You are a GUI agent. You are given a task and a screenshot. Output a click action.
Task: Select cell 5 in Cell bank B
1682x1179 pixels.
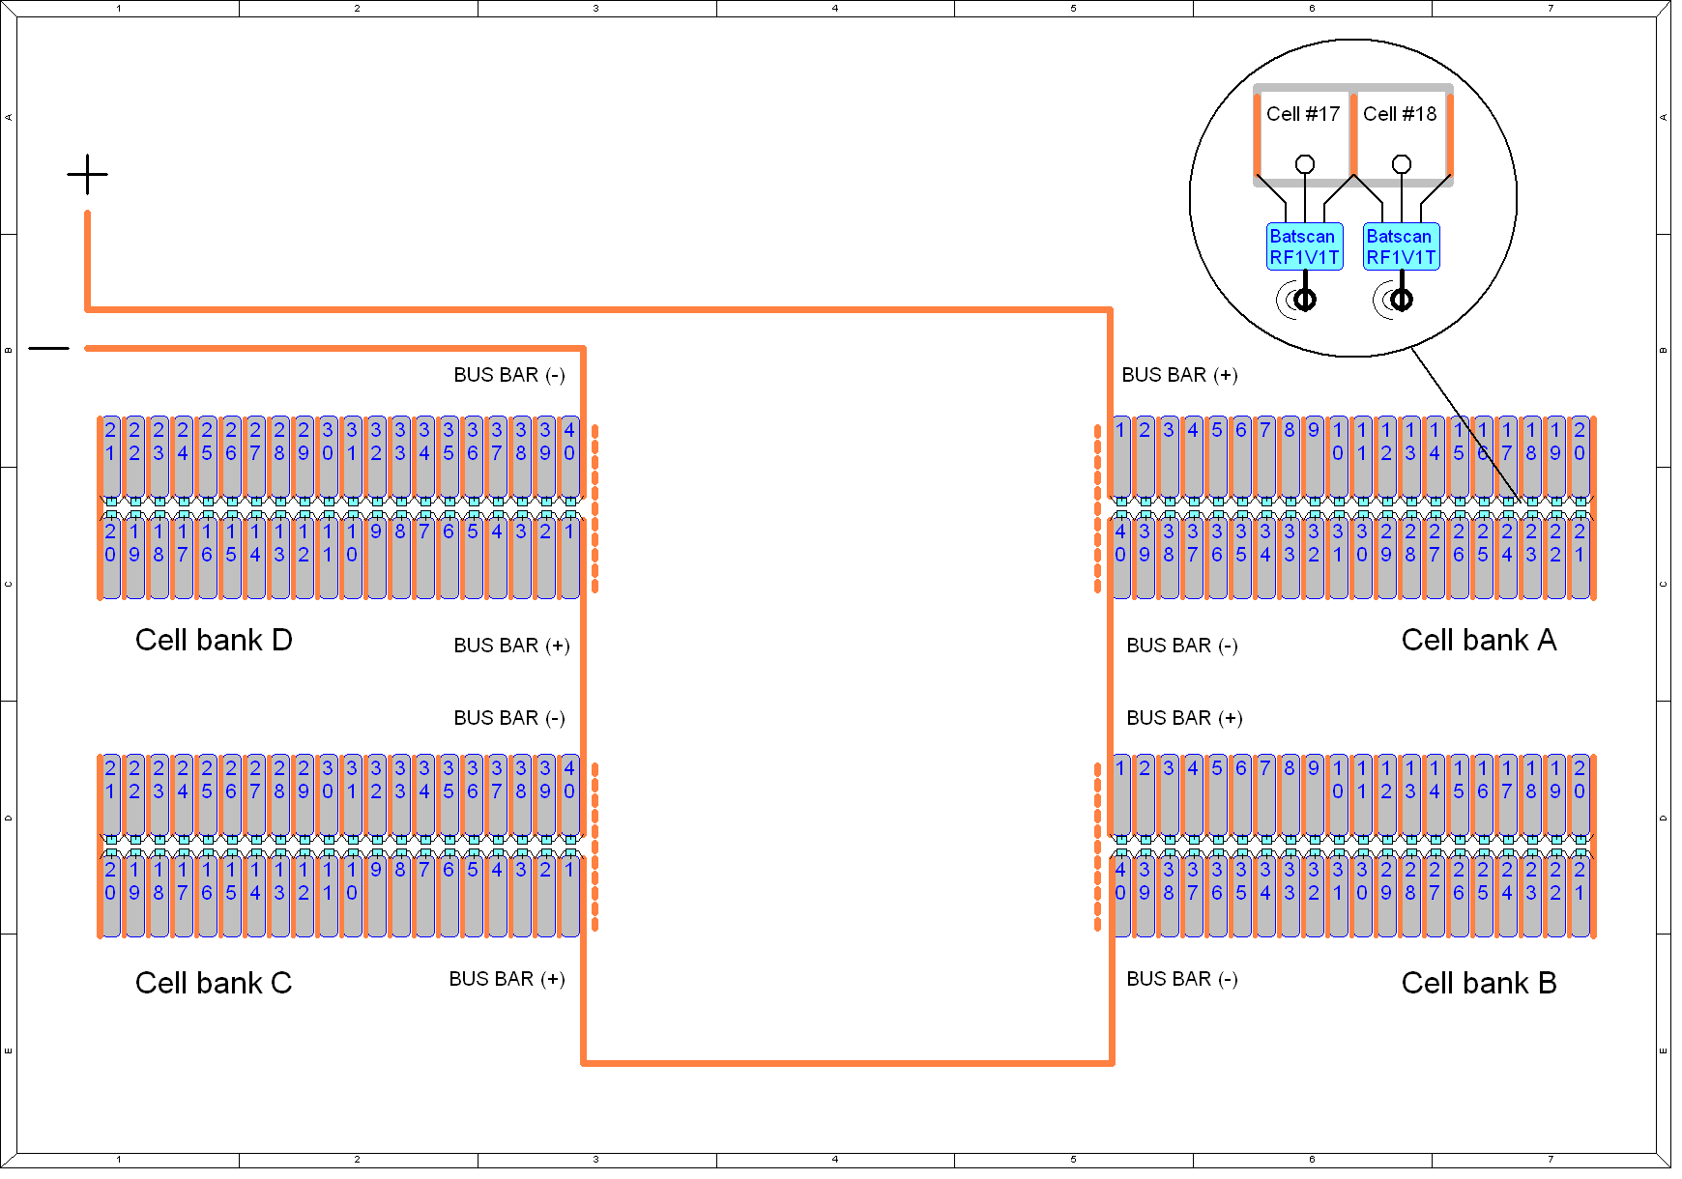pos(1217,795)
